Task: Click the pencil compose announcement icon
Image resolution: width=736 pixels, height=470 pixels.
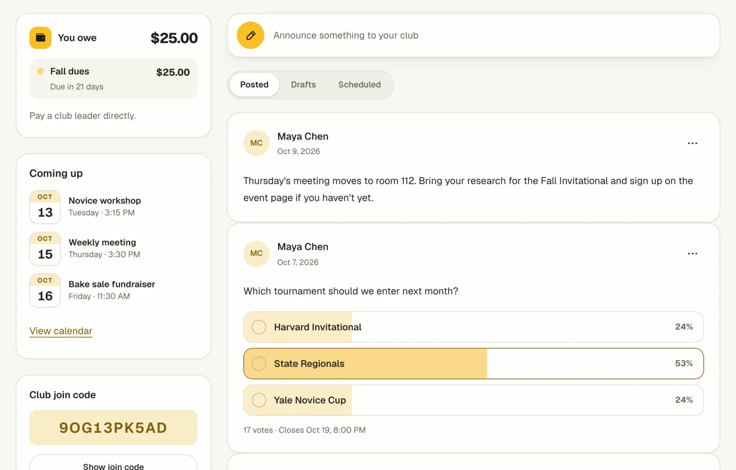Action: pyautogui.click(x=250, y=35)
